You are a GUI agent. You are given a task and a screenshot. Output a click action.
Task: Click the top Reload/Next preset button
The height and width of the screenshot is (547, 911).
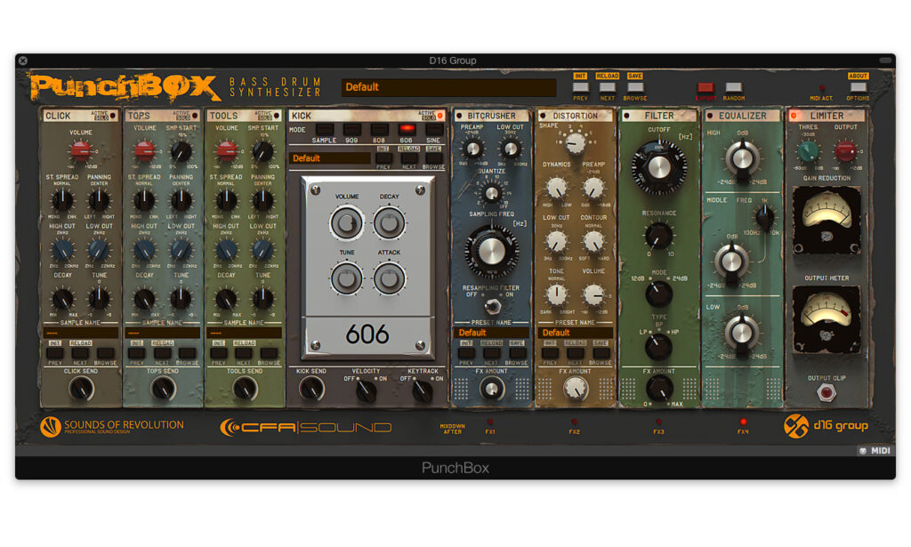point(607,87)
